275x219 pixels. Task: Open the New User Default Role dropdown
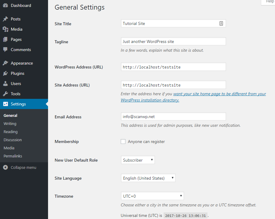[138, 160]
